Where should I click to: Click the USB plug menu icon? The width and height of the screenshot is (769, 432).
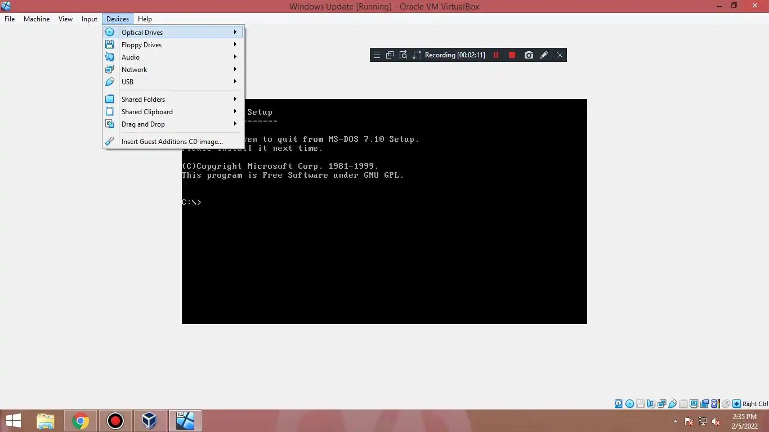click(110, 82)
